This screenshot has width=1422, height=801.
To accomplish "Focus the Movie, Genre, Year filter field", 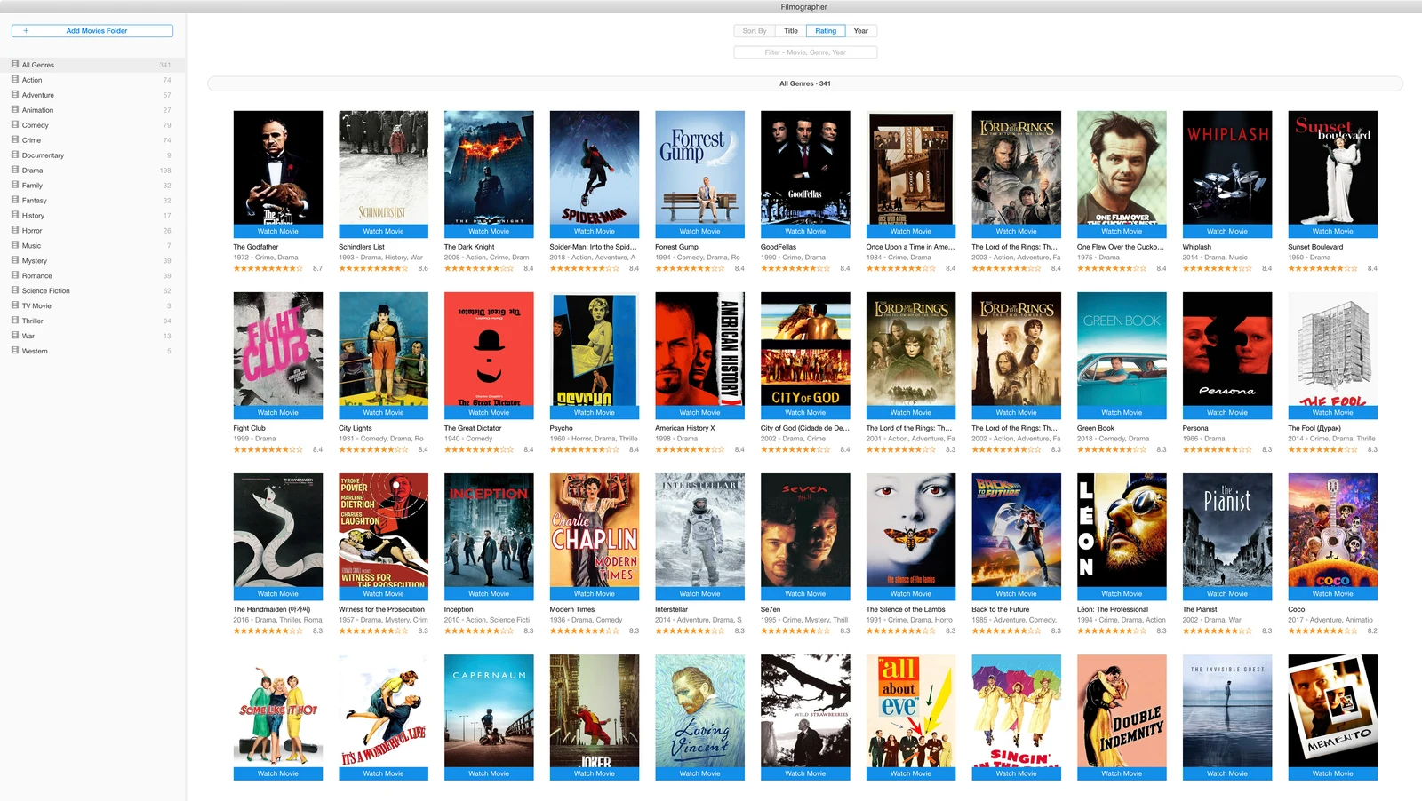I will tap(805, 52).
